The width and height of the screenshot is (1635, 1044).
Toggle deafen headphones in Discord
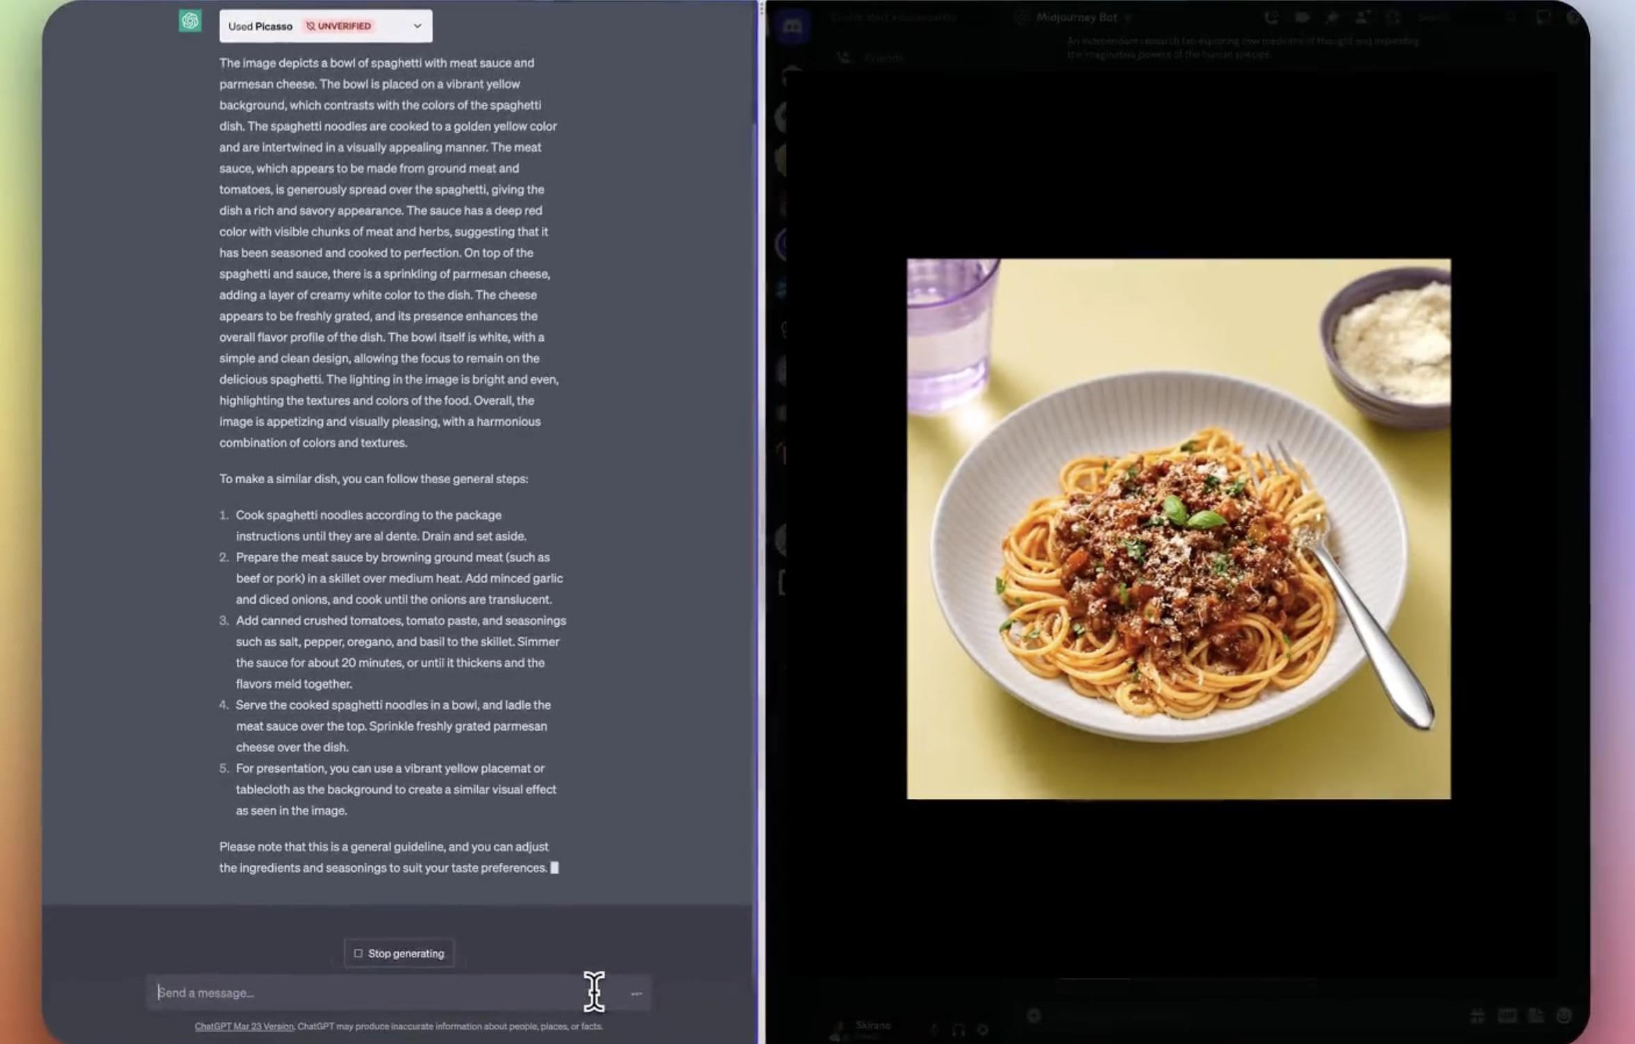[958, 1030]
